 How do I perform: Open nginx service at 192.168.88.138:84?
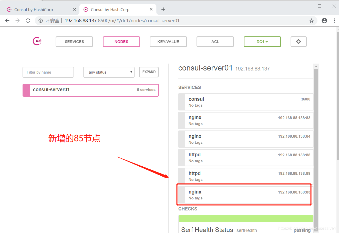tap(246, 139)
